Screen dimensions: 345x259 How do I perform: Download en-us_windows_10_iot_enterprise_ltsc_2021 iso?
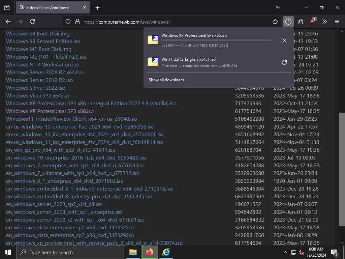click(85, 134)
